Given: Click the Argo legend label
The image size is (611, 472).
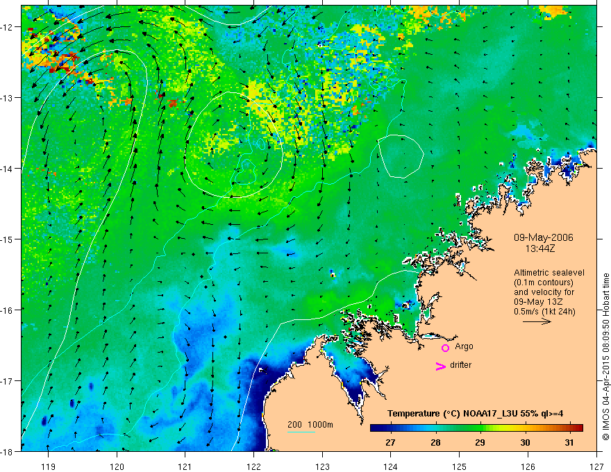Looking at the screenshot, I should coord(464,346).
